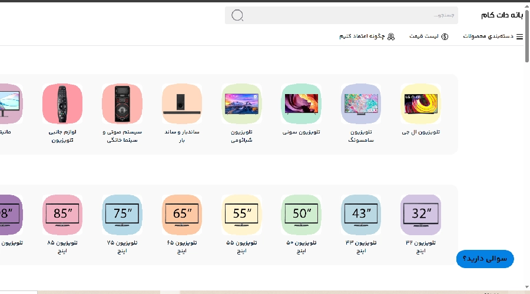Select the soundbar category icon
Screen dimensions: 530x294
182,103
